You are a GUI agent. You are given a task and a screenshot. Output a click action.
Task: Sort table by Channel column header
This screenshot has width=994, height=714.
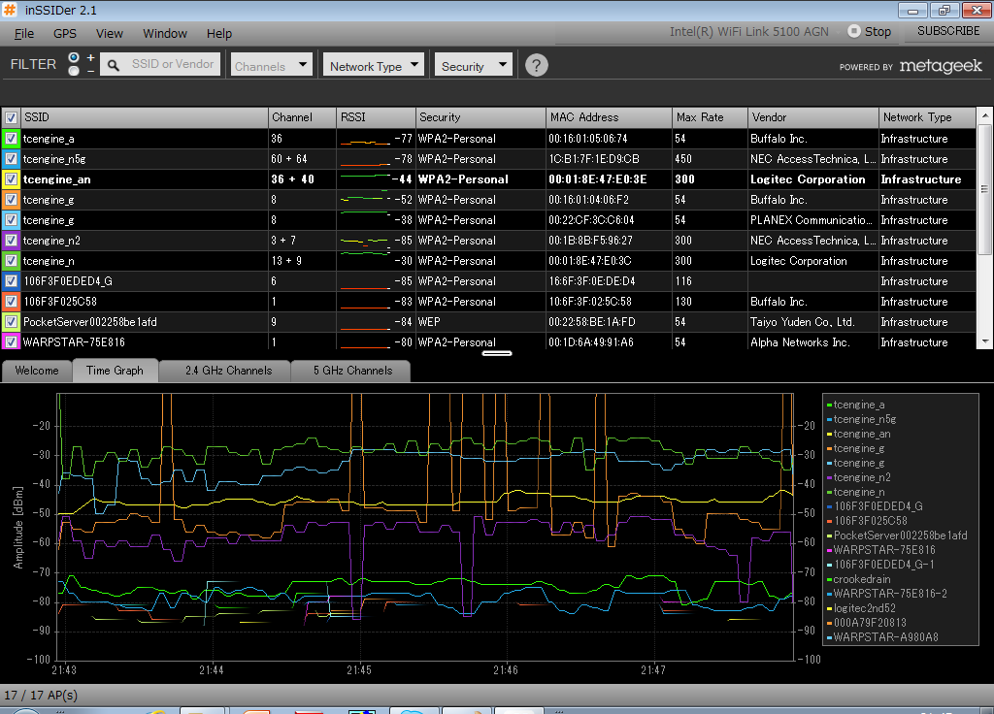(x=303, y=117)
